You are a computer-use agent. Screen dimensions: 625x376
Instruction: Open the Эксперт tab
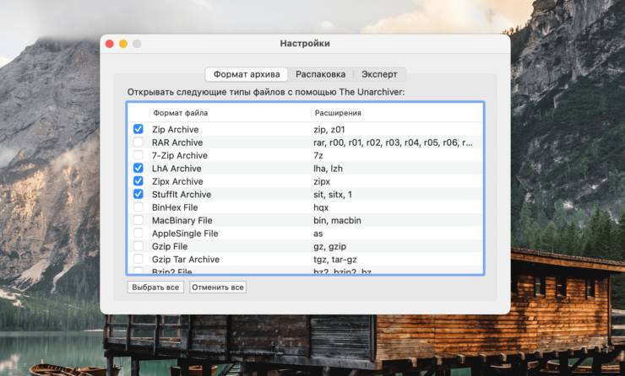(x=379, y=74)
